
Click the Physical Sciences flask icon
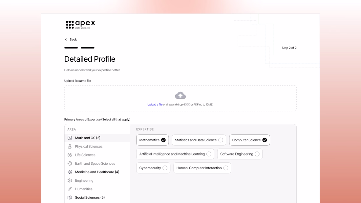pyautogui.click(x=70, y=147)
